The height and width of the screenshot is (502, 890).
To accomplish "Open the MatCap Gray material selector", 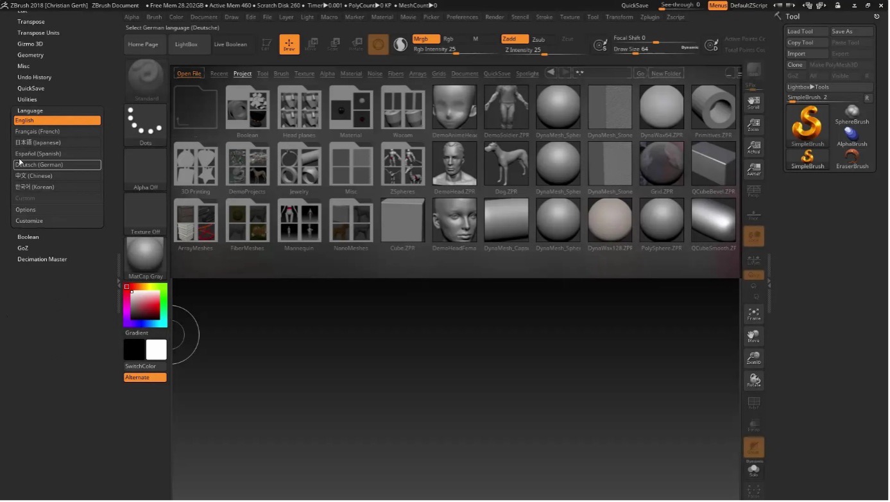I will pos(146,258).
